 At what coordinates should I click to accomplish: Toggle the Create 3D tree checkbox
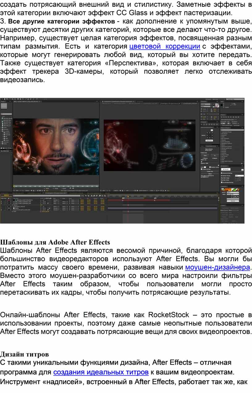202,169
